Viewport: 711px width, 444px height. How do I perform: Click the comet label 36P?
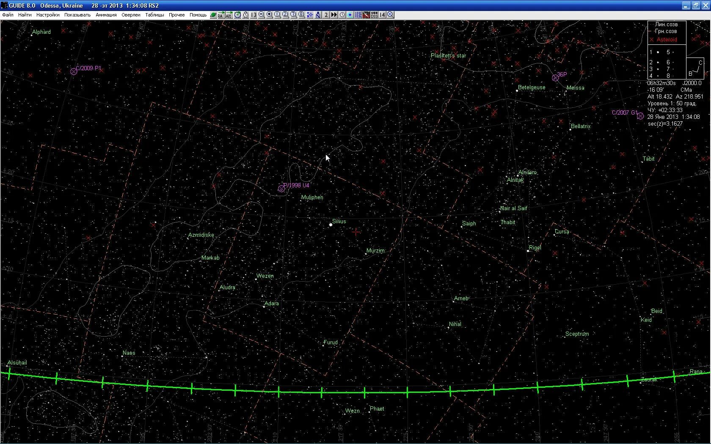(x=562, y=75)
